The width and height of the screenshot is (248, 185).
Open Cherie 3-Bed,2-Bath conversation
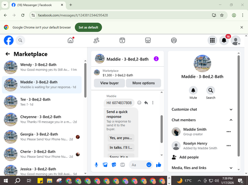click(x=42, y=154)
